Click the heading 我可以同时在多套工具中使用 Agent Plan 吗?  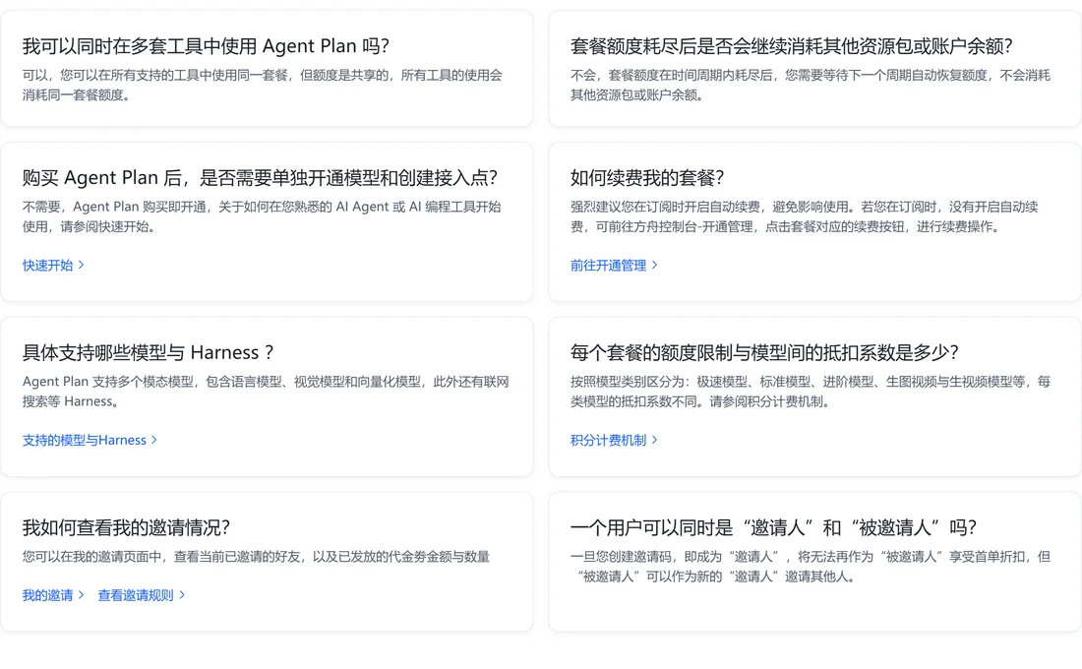point(206,46)
